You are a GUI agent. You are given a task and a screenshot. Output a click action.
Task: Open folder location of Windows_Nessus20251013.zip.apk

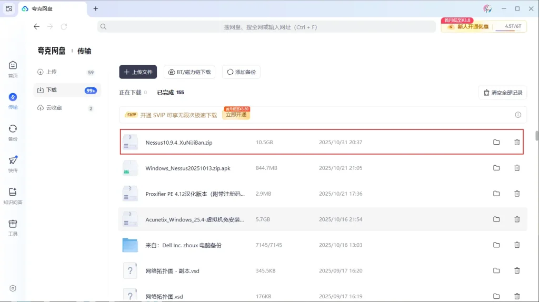[496, 168]
